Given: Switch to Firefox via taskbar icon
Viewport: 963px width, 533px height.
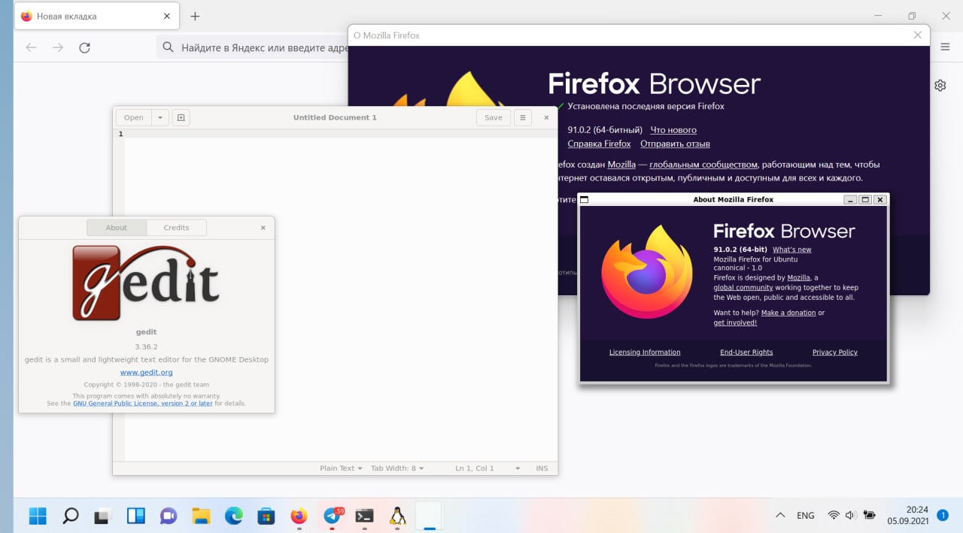Looking at the screenshot, I should [299, 516].
